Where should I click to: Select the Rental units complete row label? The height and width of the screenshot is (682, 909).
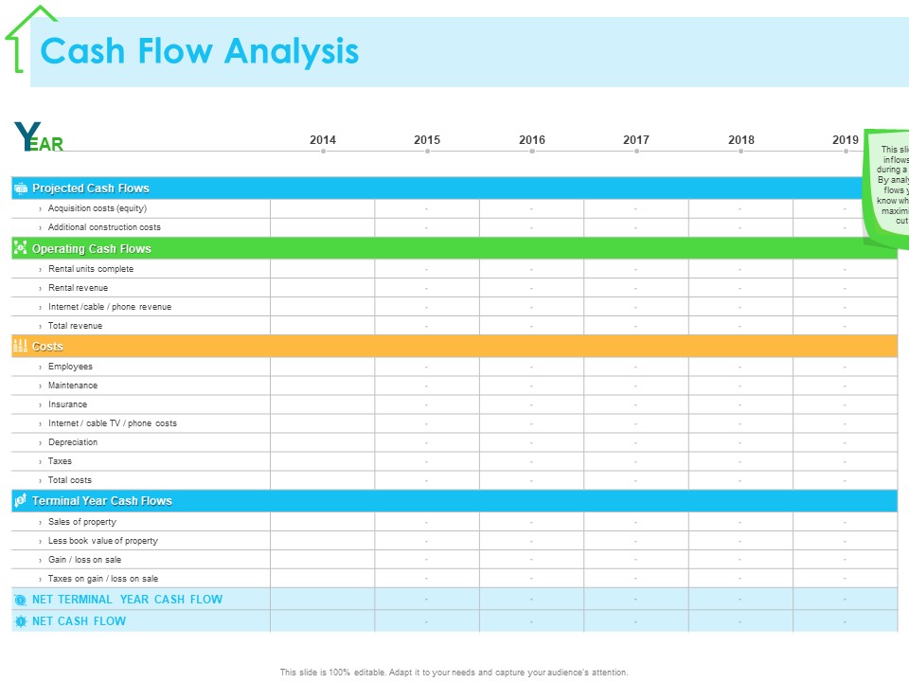pyautogui.click(x=91, y=269)
